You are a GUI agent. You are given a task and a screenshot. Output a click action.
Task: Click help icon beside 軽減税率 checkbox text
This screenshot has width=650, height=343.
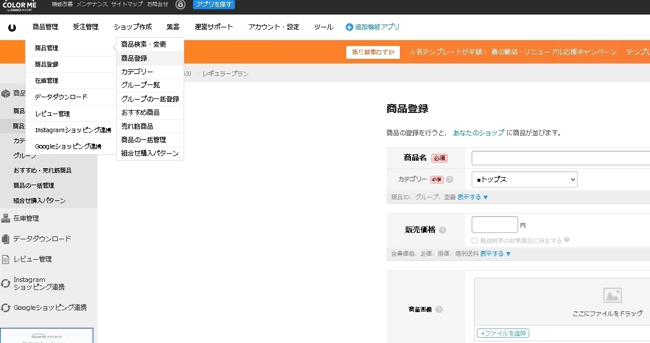567,239
